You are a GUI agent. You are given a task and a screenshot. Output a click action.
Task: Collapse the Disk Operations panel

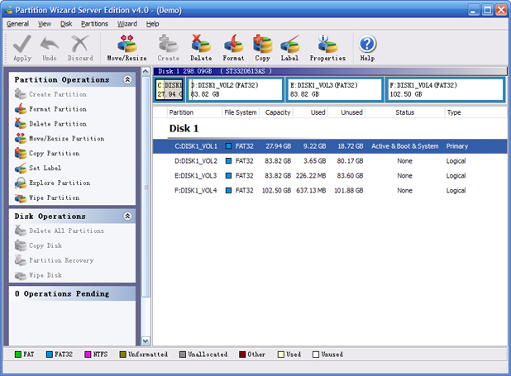click(x=127, y=216)
